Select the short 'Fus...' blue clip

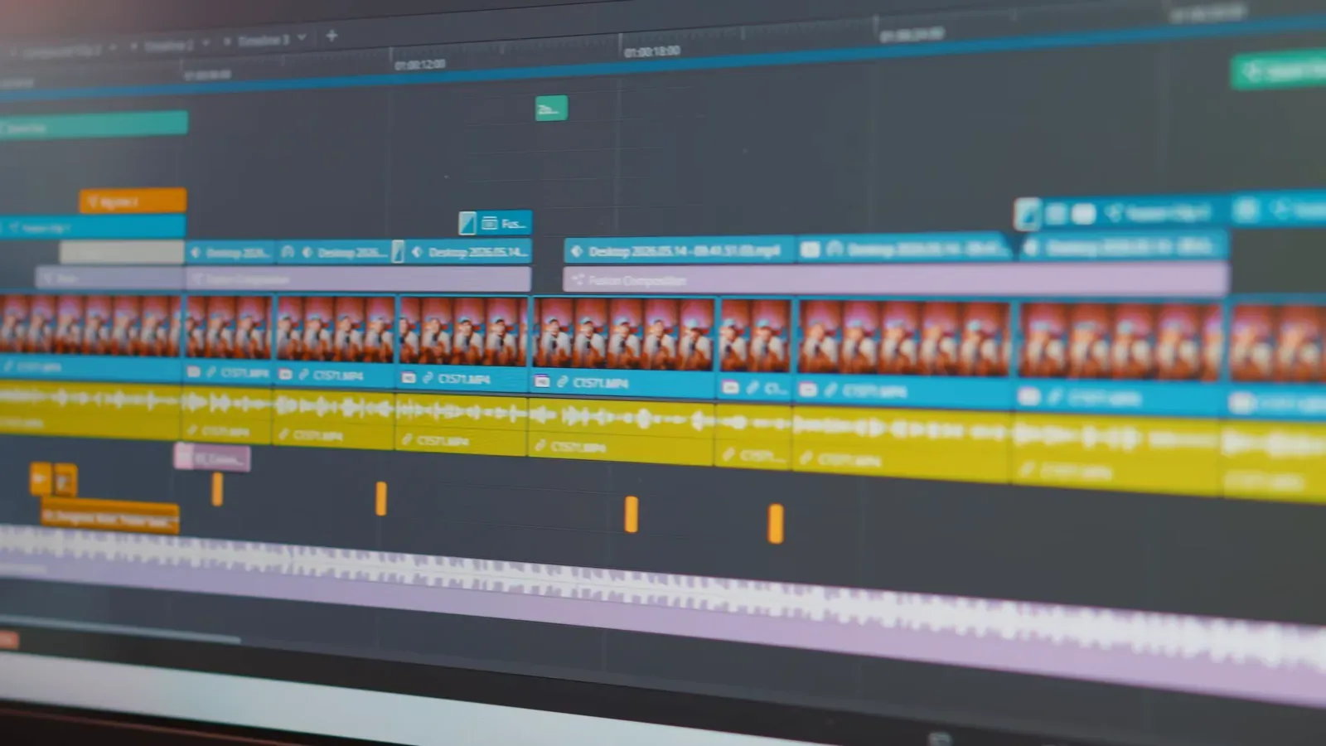495,223
